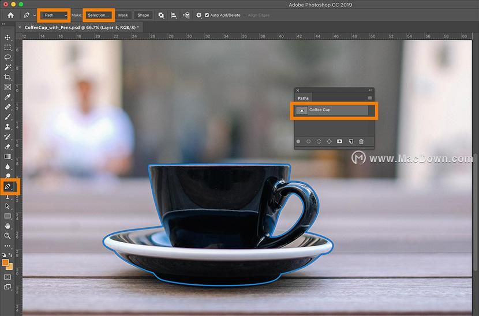Click the Selection... button
The width and height of the screenshot is (479, 316).
[x=98, y=15]
